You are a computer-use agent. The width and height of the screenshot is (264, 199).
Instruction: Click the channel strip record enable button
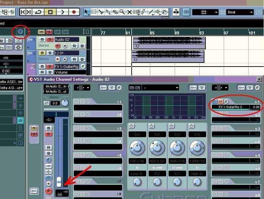pyautogui.click(x=48, y=191)
